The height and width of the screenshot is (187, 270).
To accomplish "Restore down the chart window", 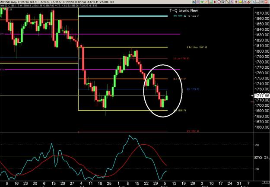I will tap(262, 2).
